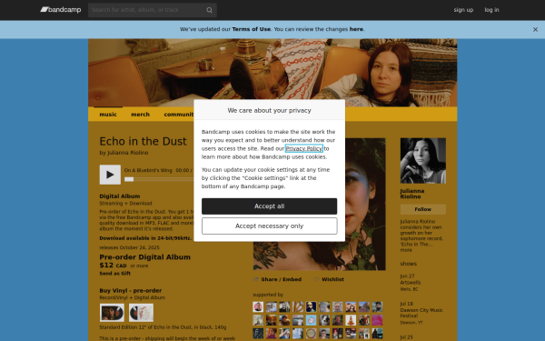Add album to Wishlist

pyautogui.click(x=332, y=279)
